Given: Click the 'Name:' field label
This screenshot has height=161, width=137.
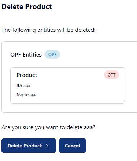Looking at the screenshot, I should pyautogui.click(x=23, y=95).
